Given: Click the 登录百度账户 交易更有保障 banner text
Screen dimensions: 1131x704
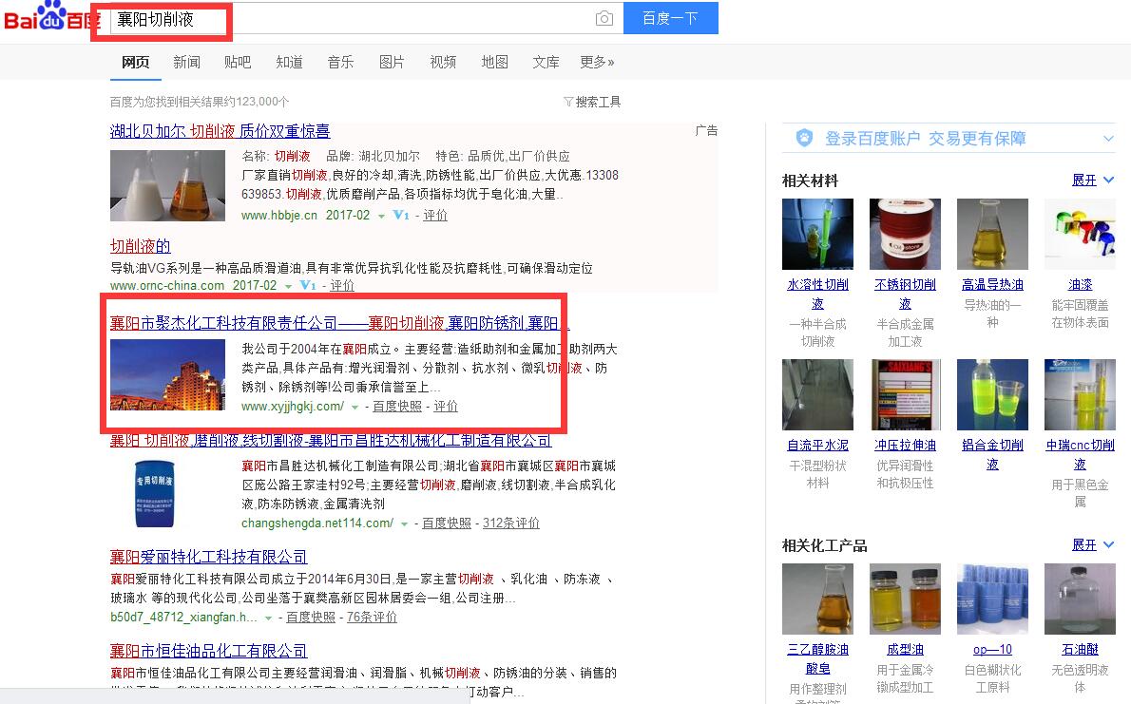Looking at the screenshot, I should point(926,139).
